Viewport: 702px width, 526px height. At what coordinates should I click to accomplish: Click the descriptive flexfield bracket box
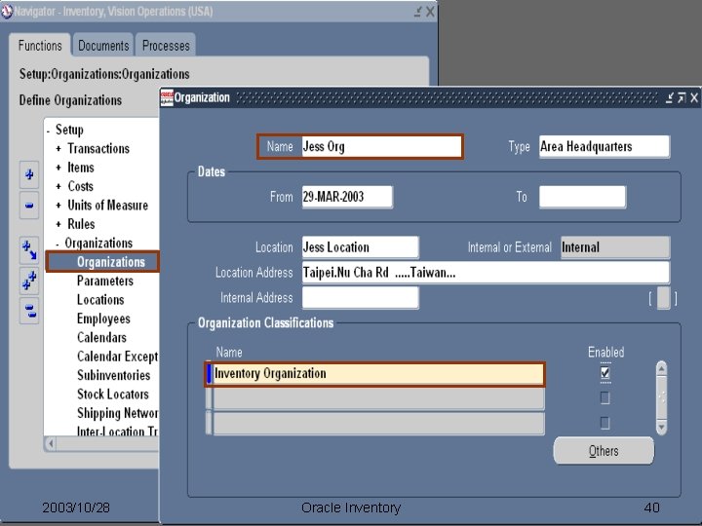pyautogui.click(x=663, y=298)
